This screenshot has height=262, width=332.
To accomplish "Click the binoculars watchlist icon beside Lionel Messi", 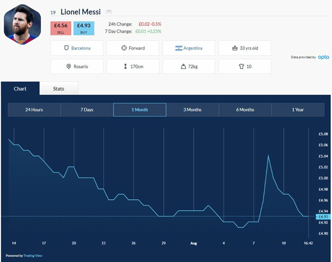I will tap(109, 12).
